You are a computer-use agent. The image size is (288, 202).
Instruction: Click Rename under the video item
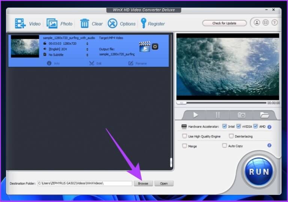136,63
